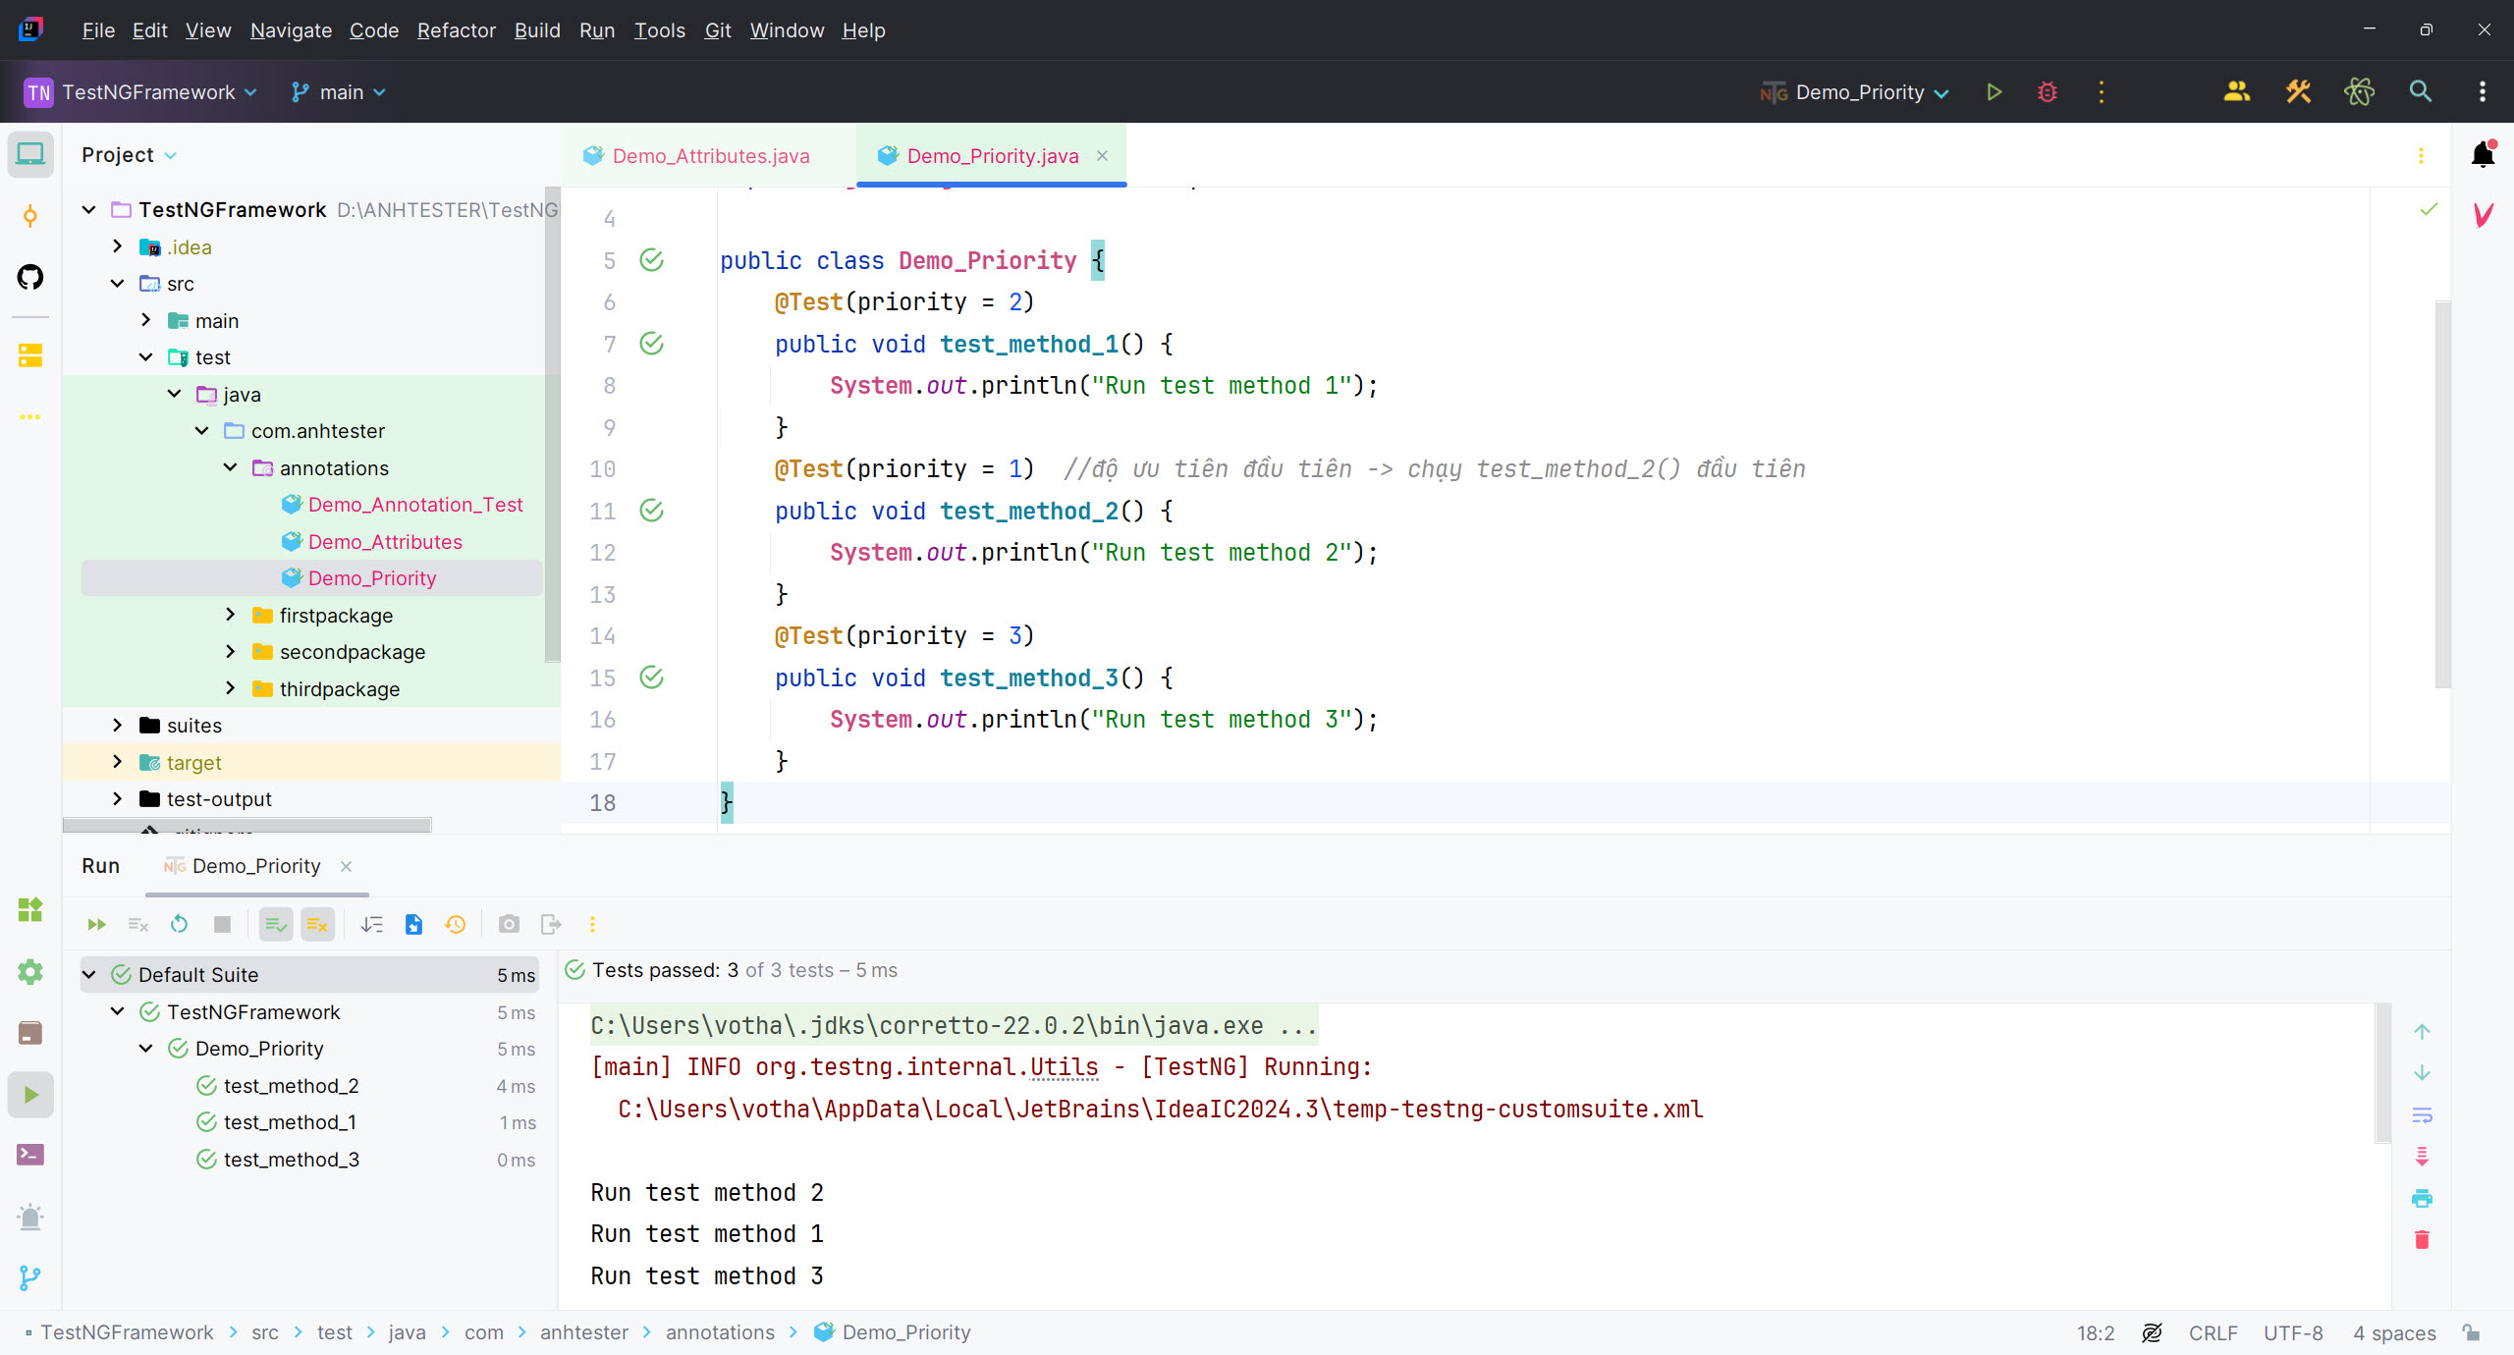Open TestNGFramework project dropdown
Screen dimensions: 2514x1355
coord(140,92)
